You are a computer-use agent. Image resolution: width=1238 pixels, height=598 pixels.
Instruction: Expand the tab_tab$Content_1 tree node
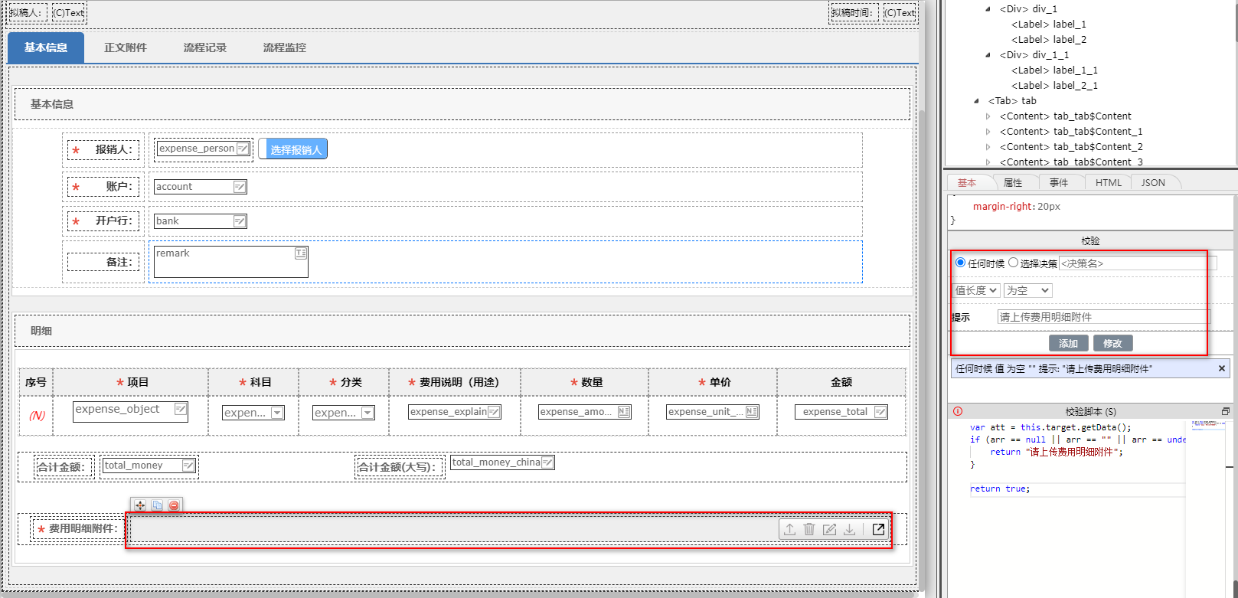(988, 132)
